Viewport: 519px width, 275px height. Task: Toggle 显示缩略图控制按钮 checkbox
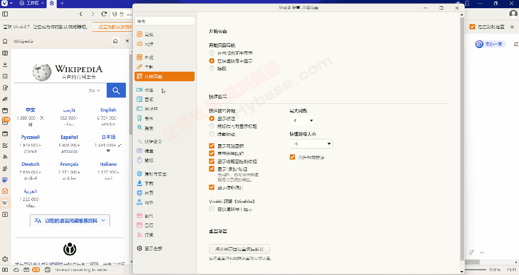[x=212, y=162]
